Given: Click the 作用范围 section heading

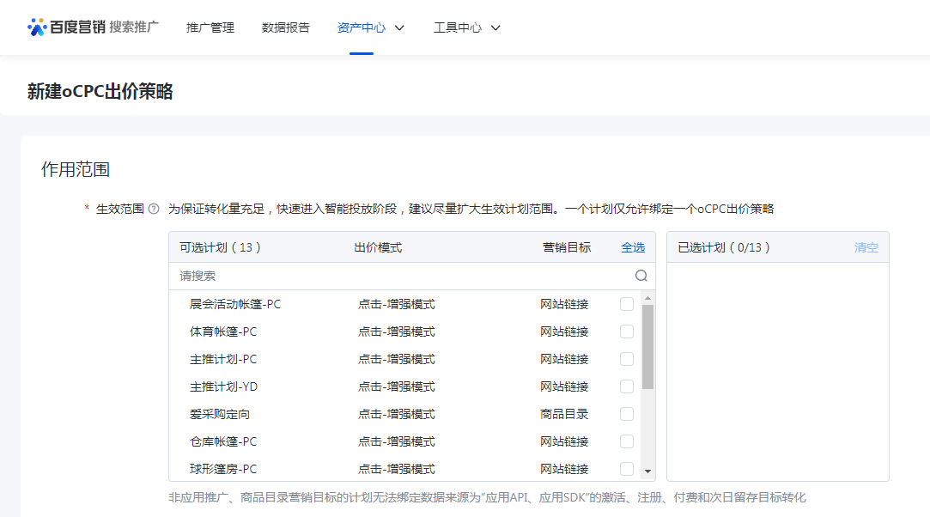Looking at the screenshot, I should (76, 169).
